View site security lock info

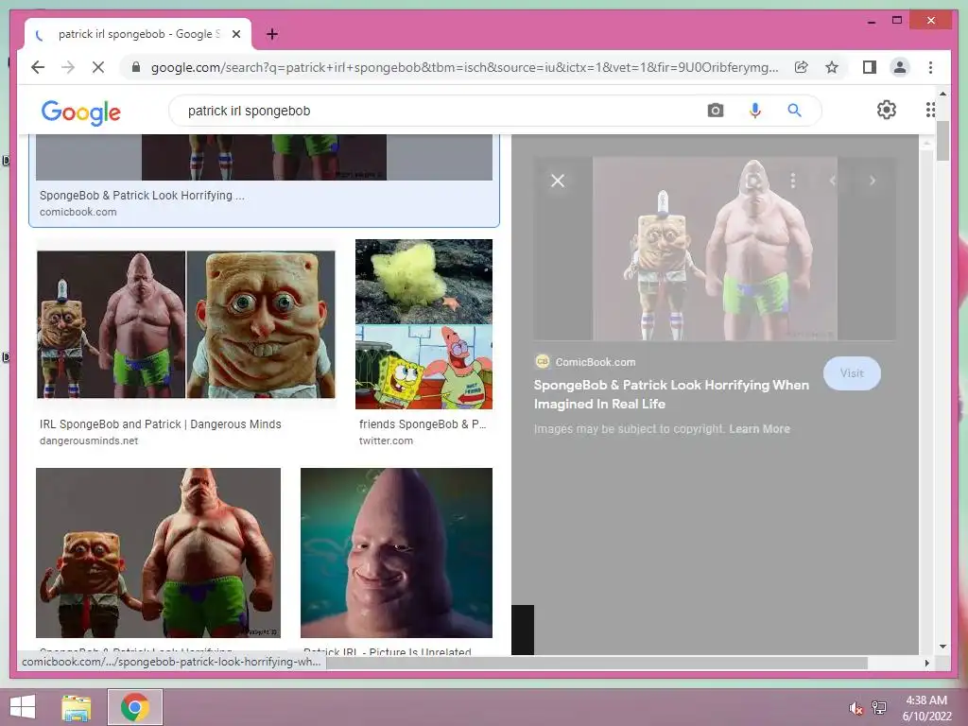[136, 67]
